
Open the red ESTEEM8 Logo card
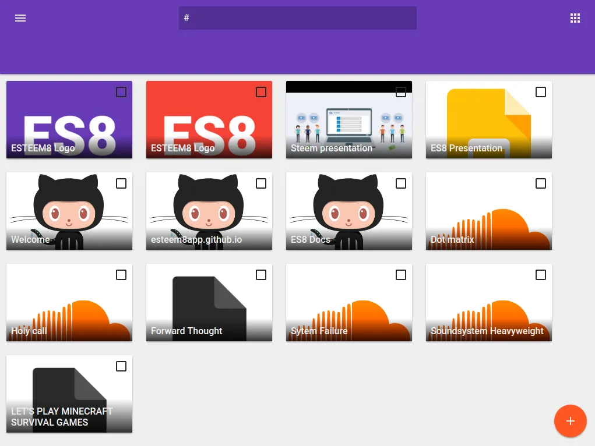[209, 119]
